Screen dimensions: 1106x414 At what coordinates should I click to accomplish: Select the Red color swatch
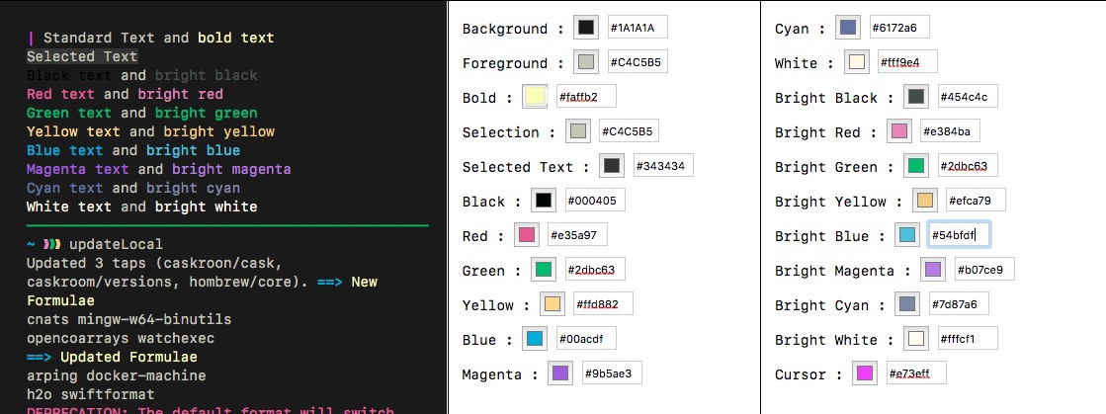pyautogui.click(x=527, y=235)
